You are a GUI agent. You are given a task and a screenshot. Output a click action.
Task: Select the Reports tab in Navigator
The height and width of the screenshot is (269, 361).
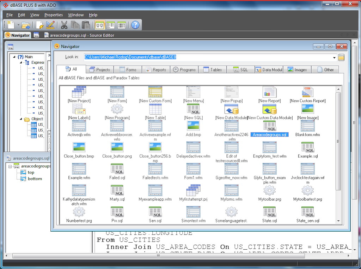tap(156, 69)
